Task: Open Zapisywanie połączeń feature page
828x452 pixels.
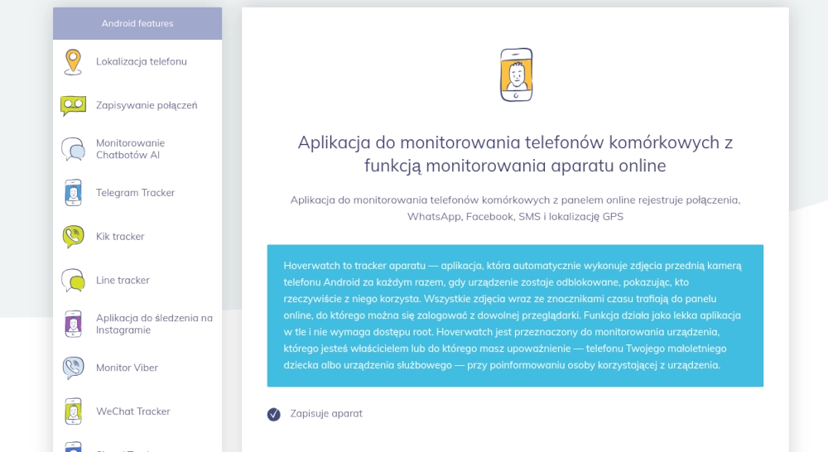Action: (x=147, y=106)
